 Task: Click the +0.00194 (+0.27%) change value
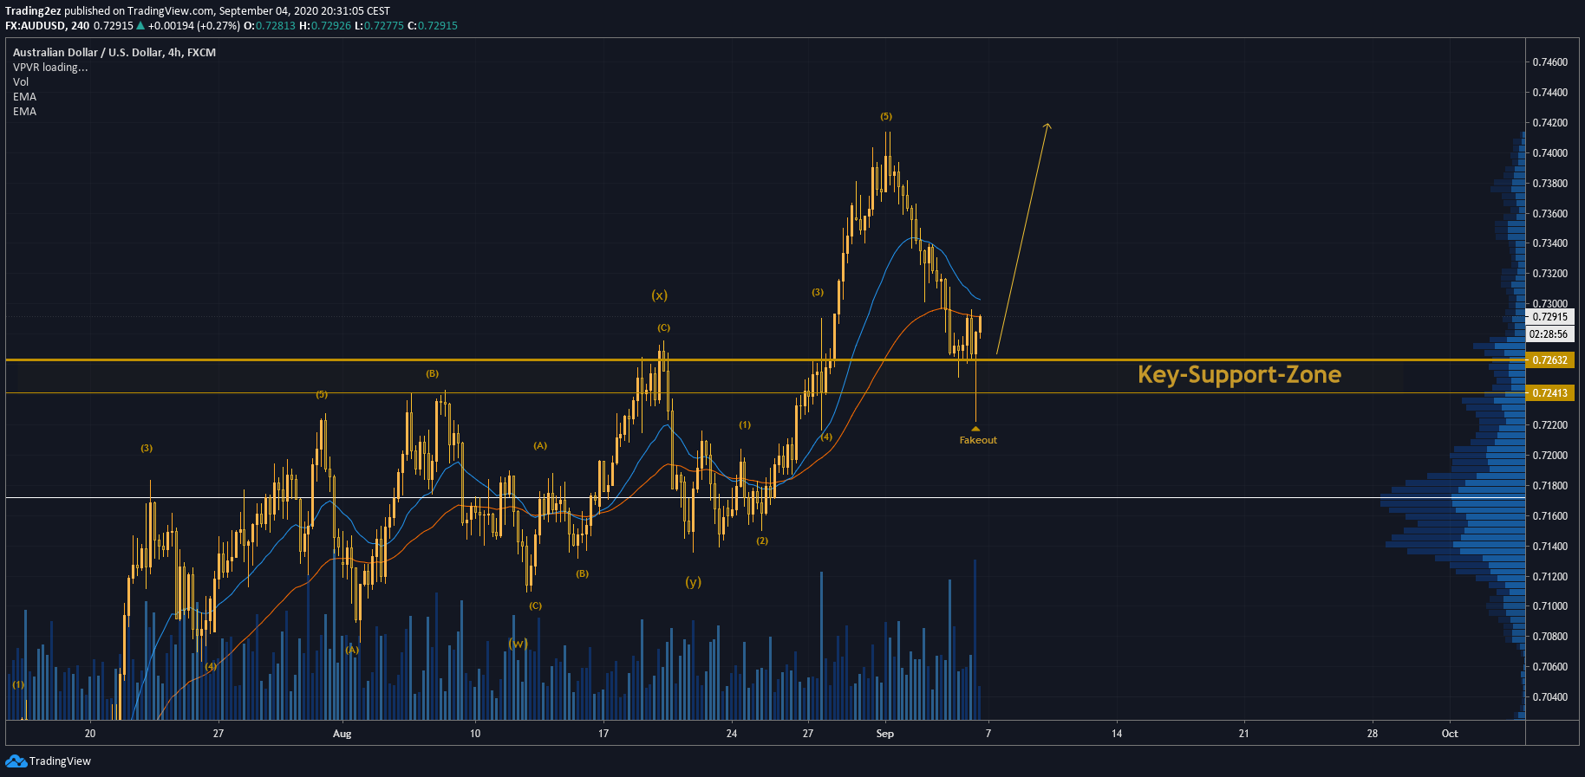(194, 26)
